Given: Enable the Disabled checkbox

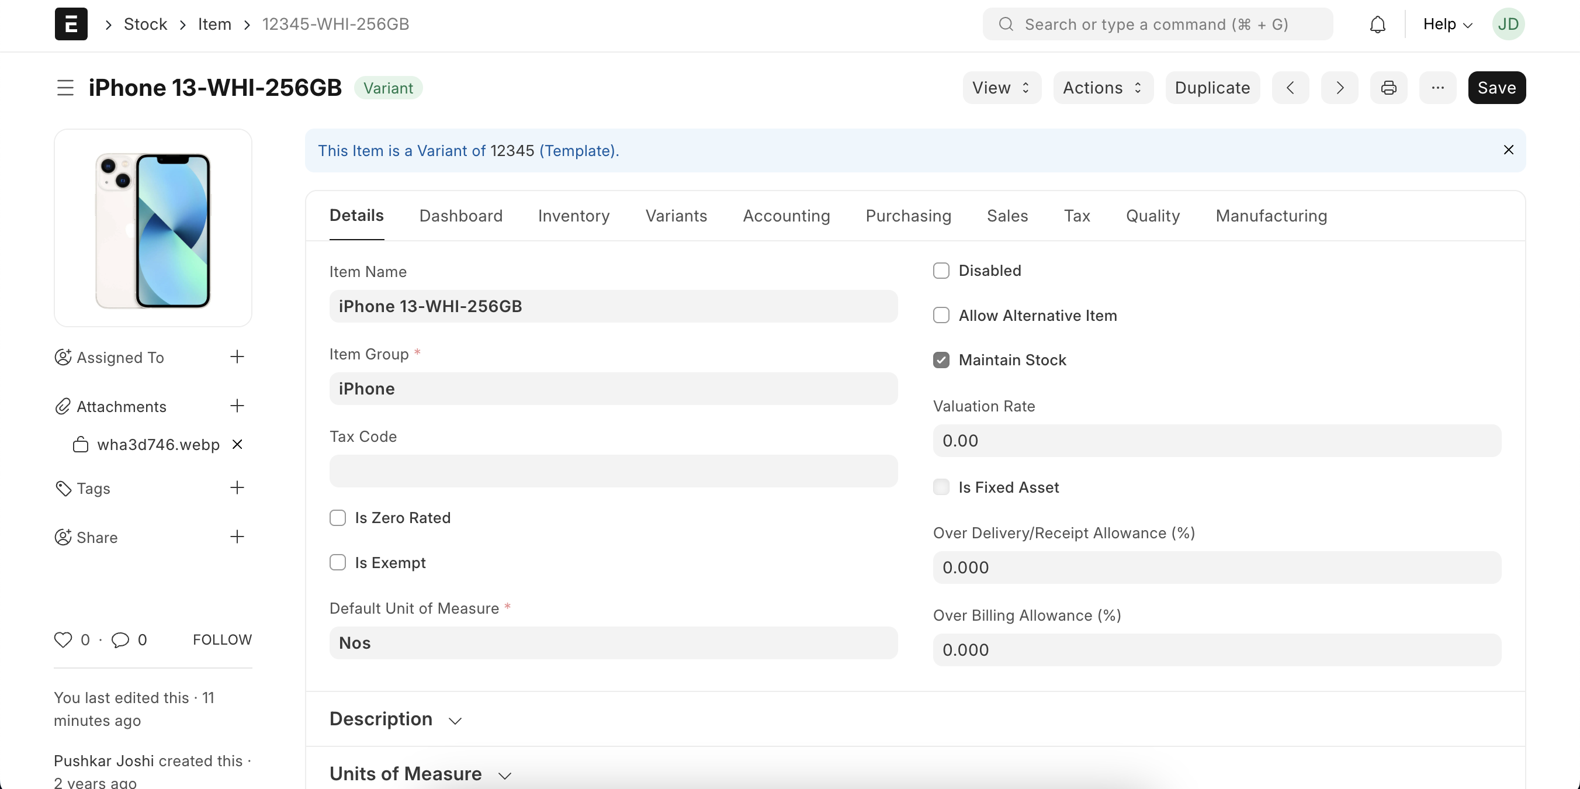Looking at the screenshot, I should pyautogui.click(x=941, y=271).
